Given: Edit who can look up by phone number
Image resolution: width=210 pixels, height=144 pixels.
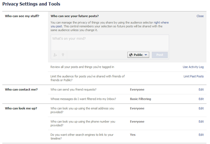Looking at the screenshot, I should click(201, 122).
